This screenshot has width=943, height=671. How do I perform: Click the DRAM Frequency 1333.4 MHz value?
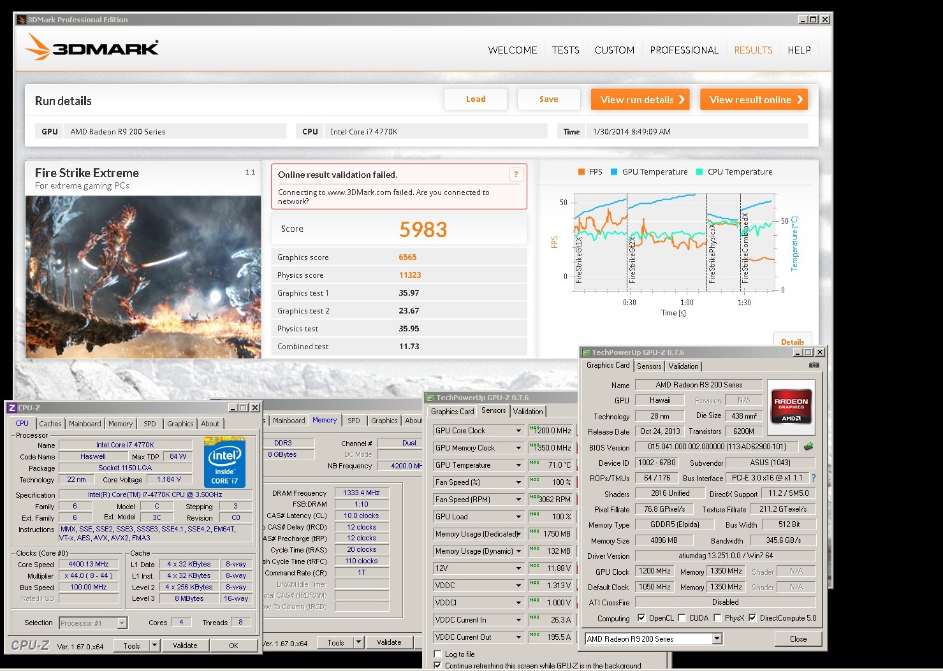tap(361, 493)
